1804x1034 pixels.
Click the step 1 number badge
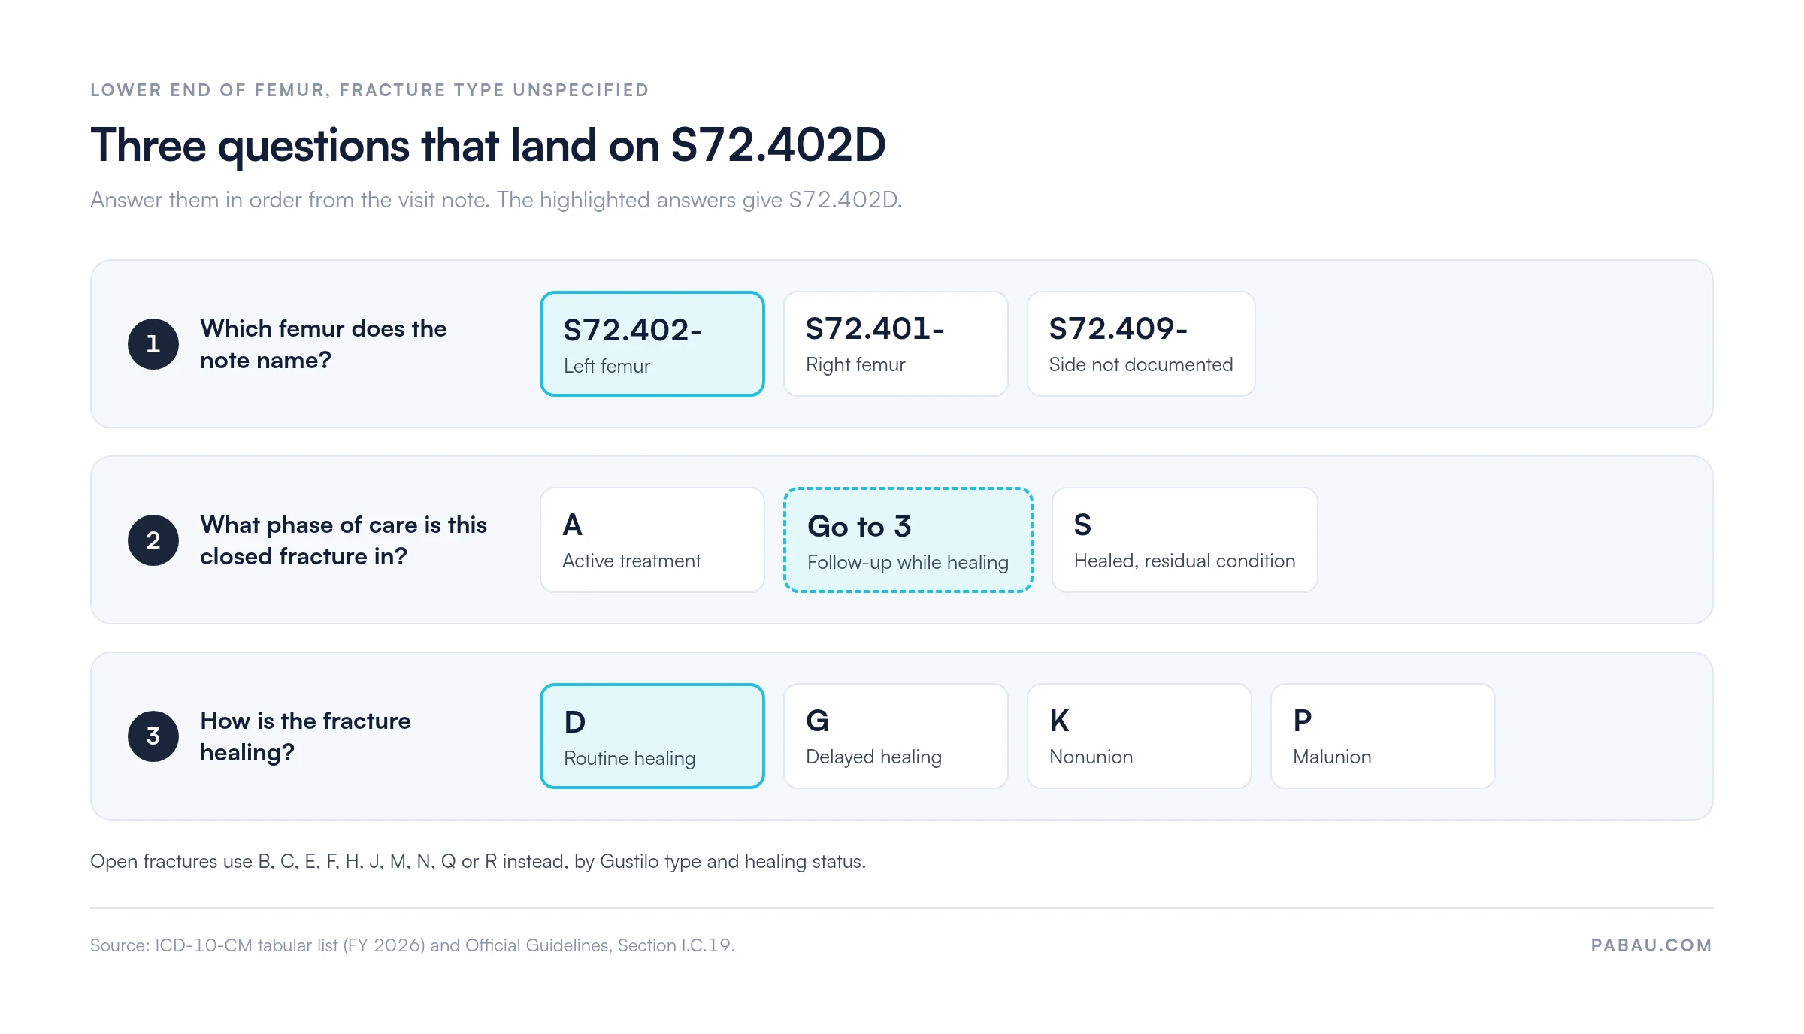point(153,344)
